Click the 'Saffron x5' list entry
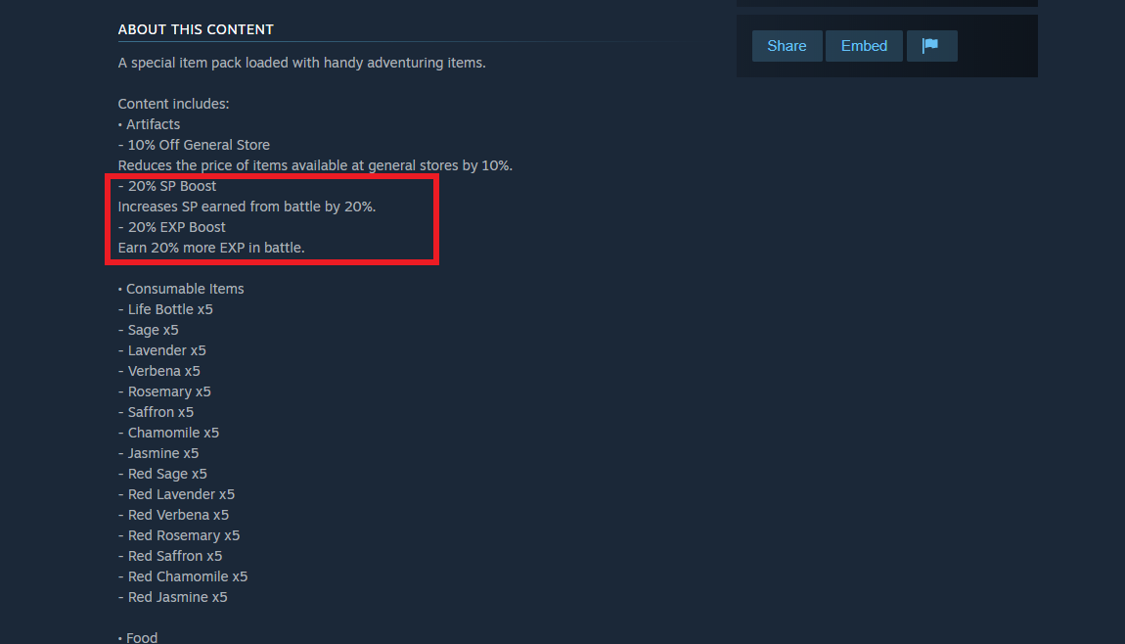1125x644 pixels. (156, 412)
